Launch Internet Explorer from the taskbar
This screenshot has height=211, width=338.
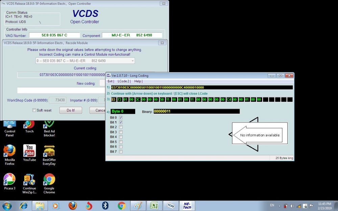[x=24, y=206]
